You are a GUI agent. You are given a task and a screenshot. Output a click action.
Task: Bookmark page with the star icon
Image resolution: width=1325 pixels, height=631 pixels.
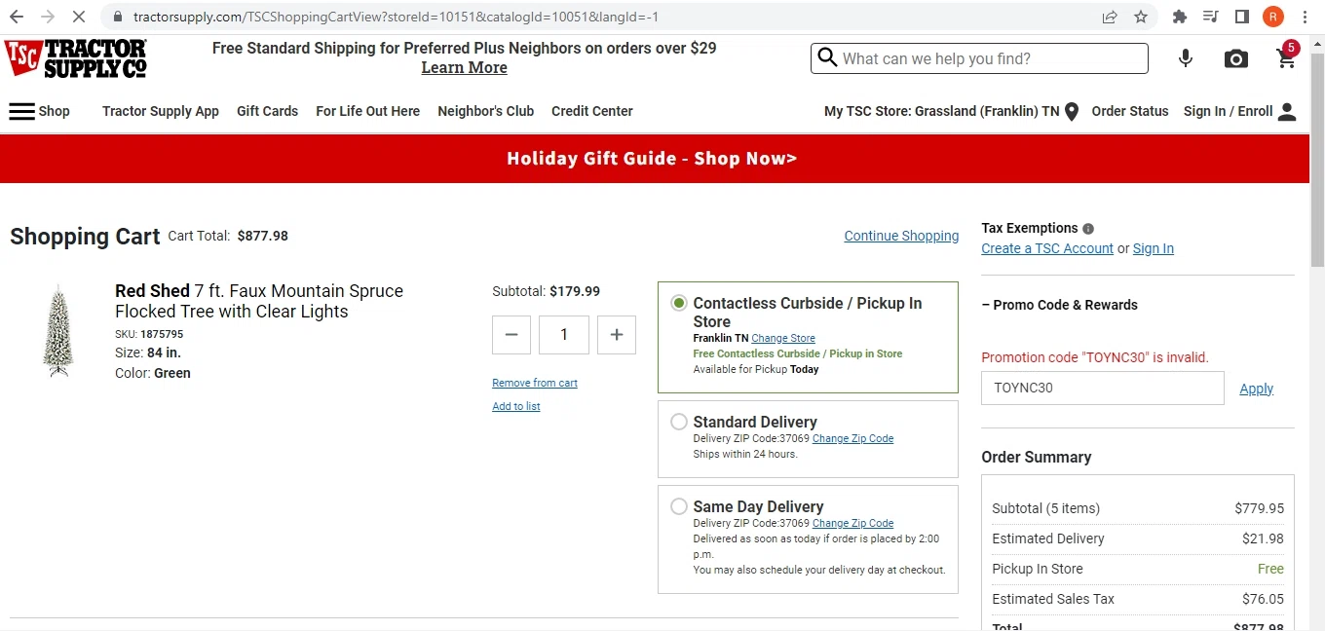tap(1141, 17)
